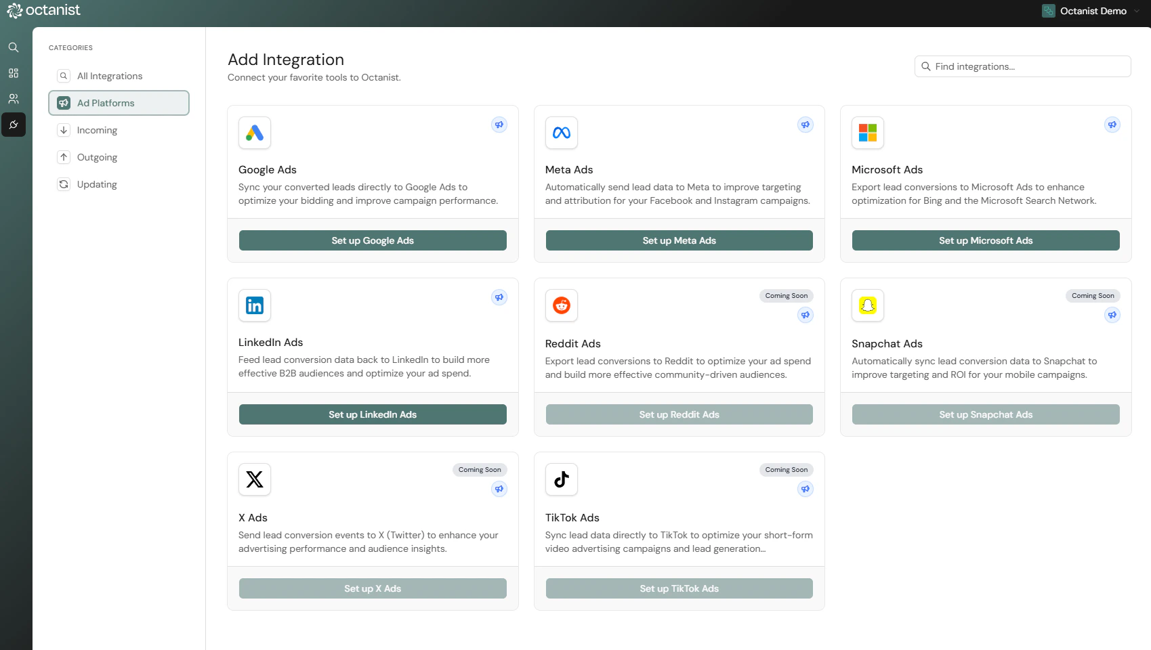Screen dimensions: 1151x650
Task: Select the Updating category
Action: coord(119,184)
